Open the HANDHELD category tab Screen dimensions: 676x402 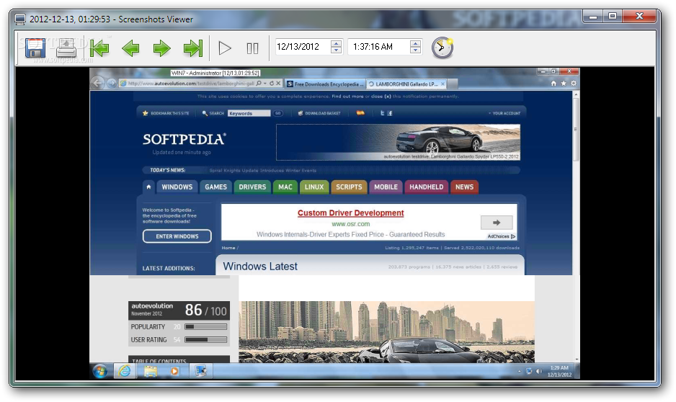pos(426,187)
